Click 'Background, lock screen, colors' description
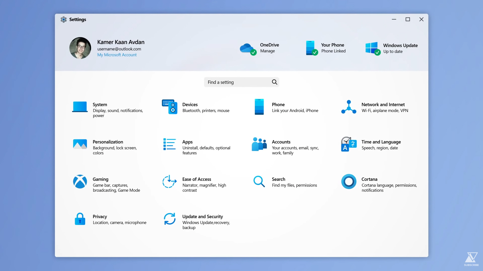This screenshot has width=483, height=271. (115, 150)
